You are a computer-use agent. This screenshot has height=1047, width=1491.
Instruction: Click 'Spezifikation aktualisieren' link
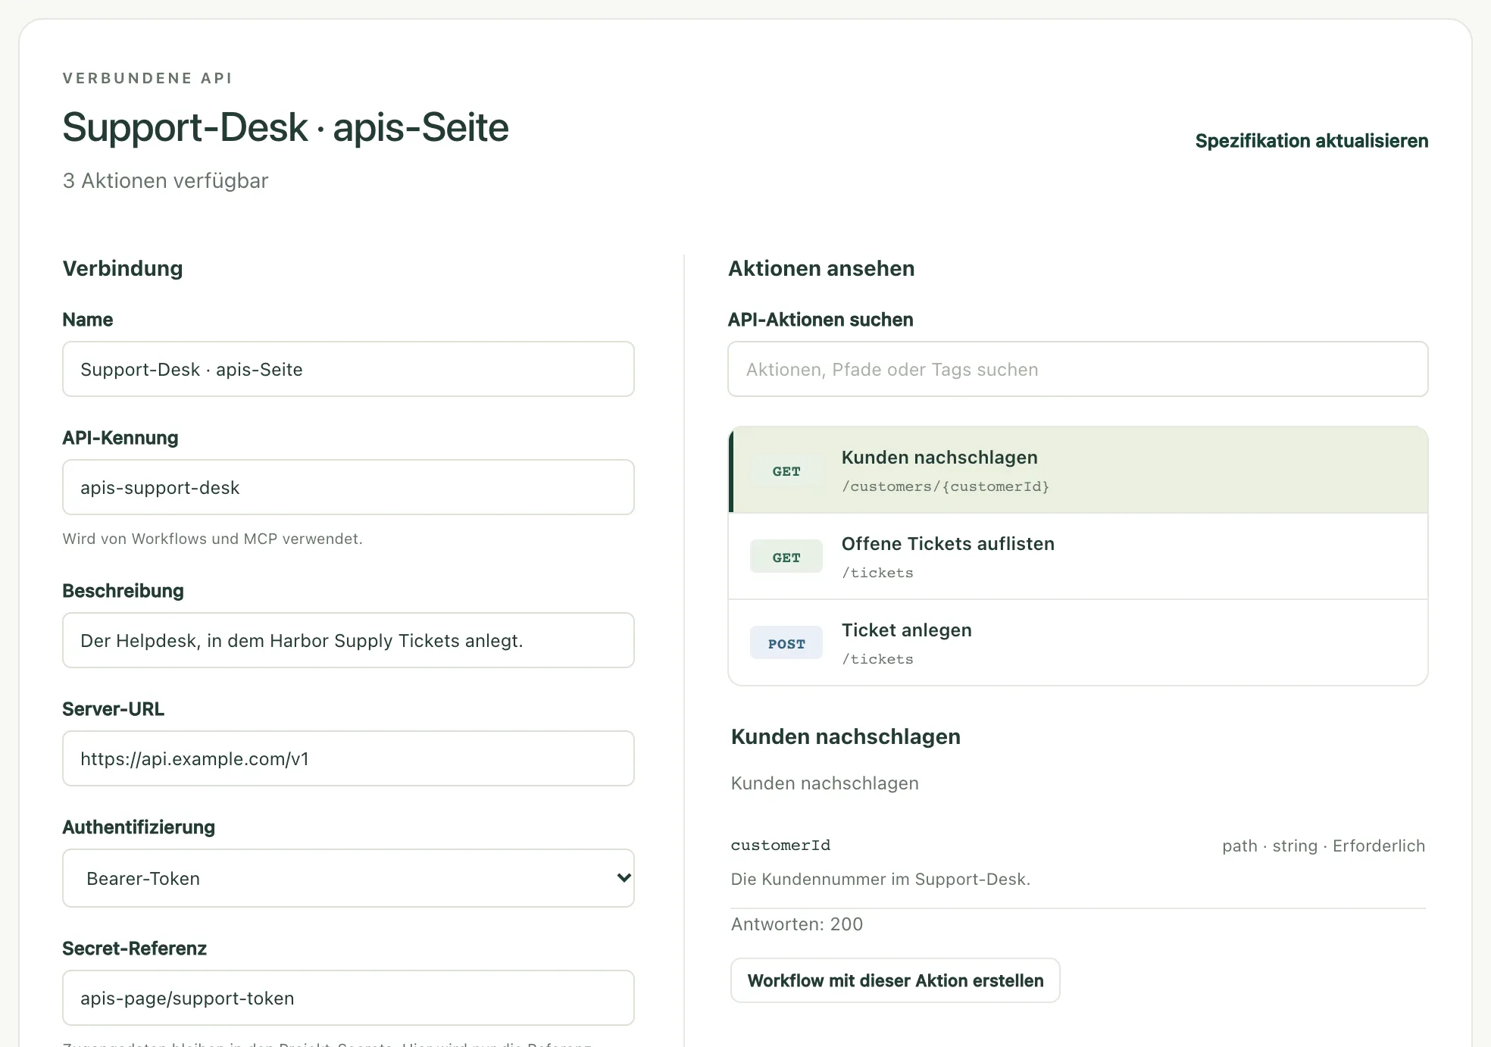[1311, 141]
